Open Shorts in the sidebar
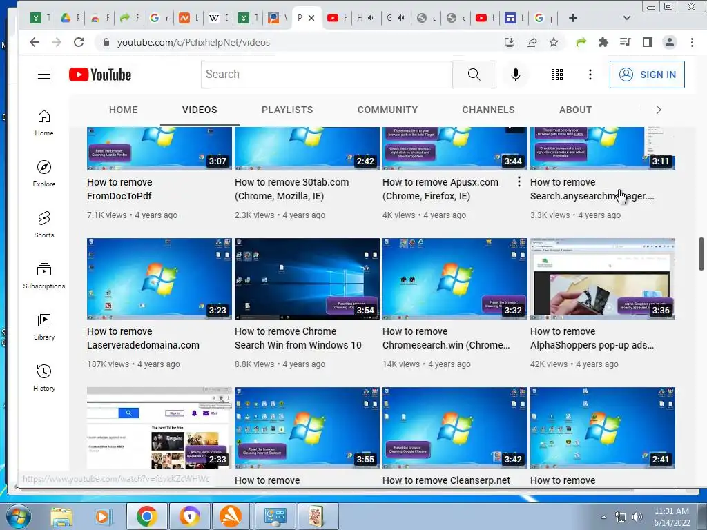The height and width of the screenshot is (530, 707). pos(43,224)
